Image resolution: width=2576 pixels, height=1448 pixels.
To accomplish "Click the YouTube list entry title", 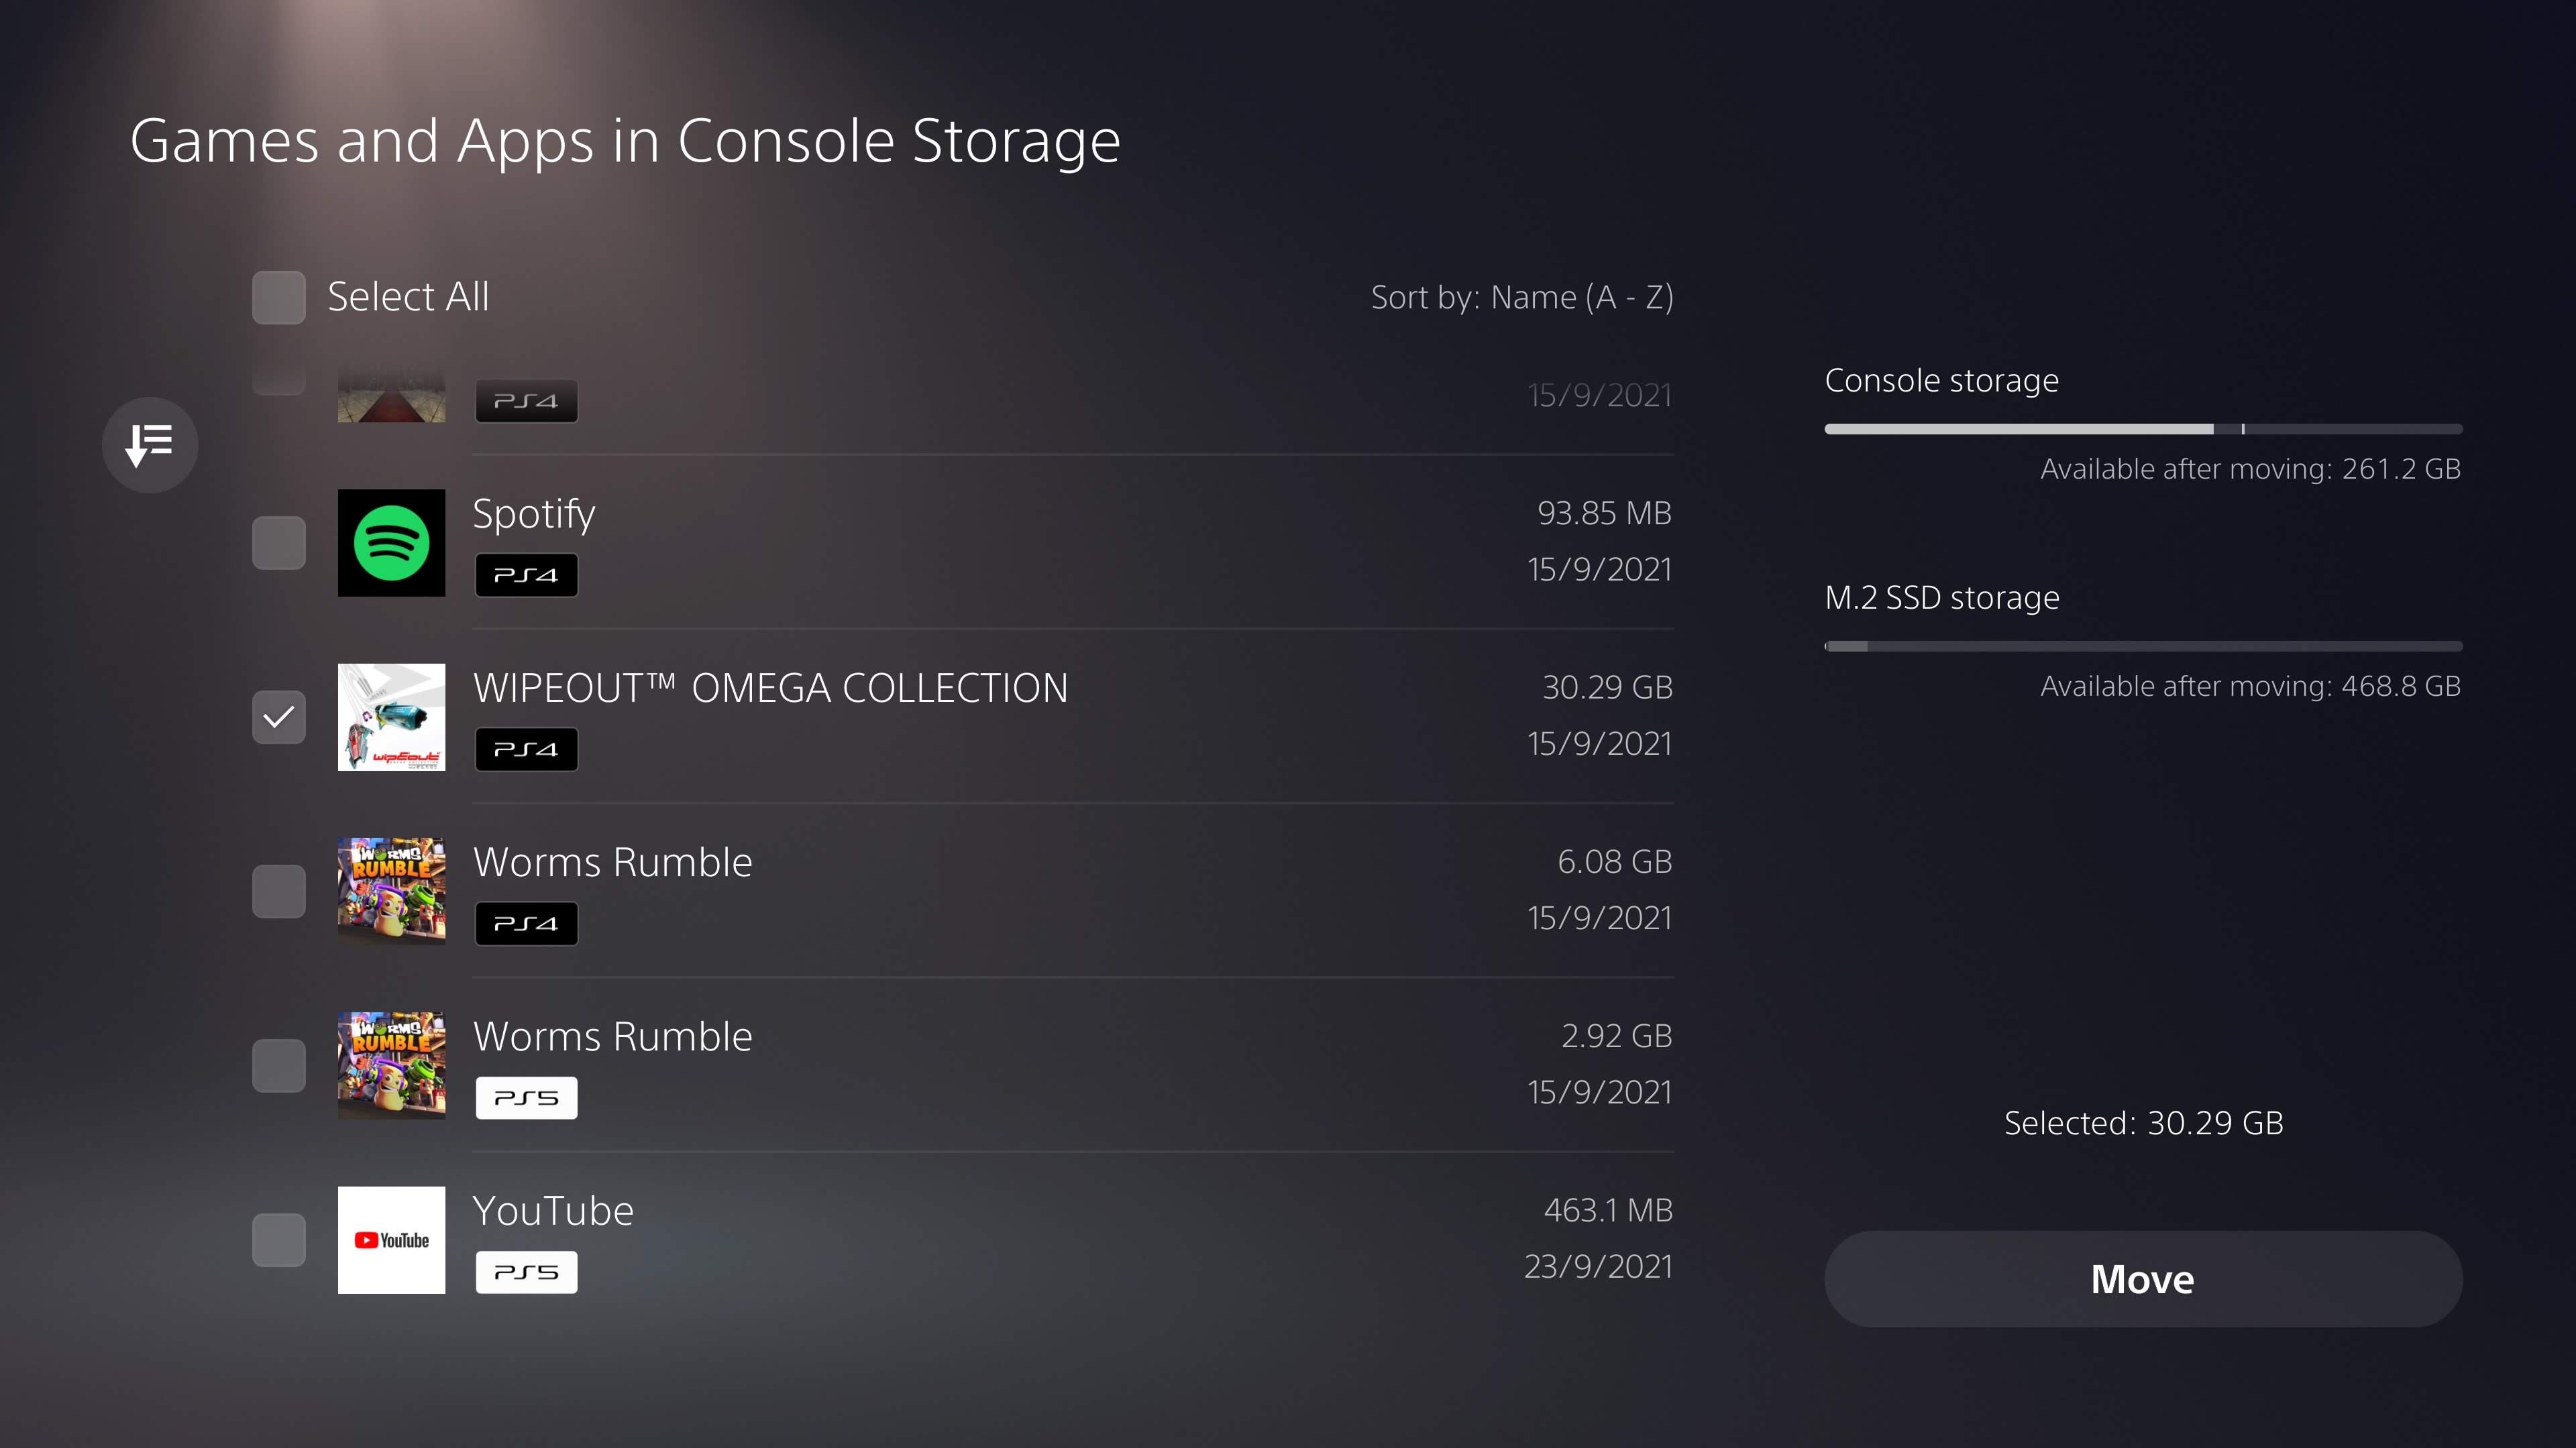I will 553,1210.
